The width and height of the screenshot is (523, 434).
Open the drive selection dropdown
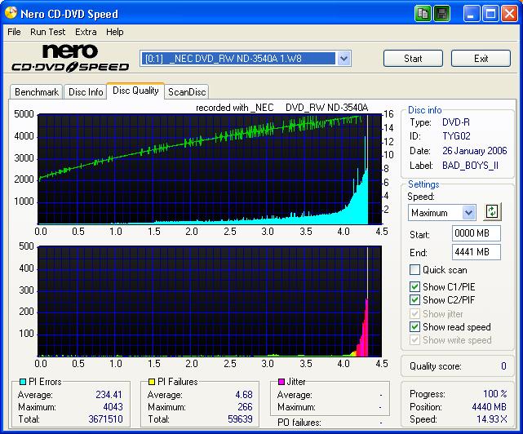click(343, 59)
